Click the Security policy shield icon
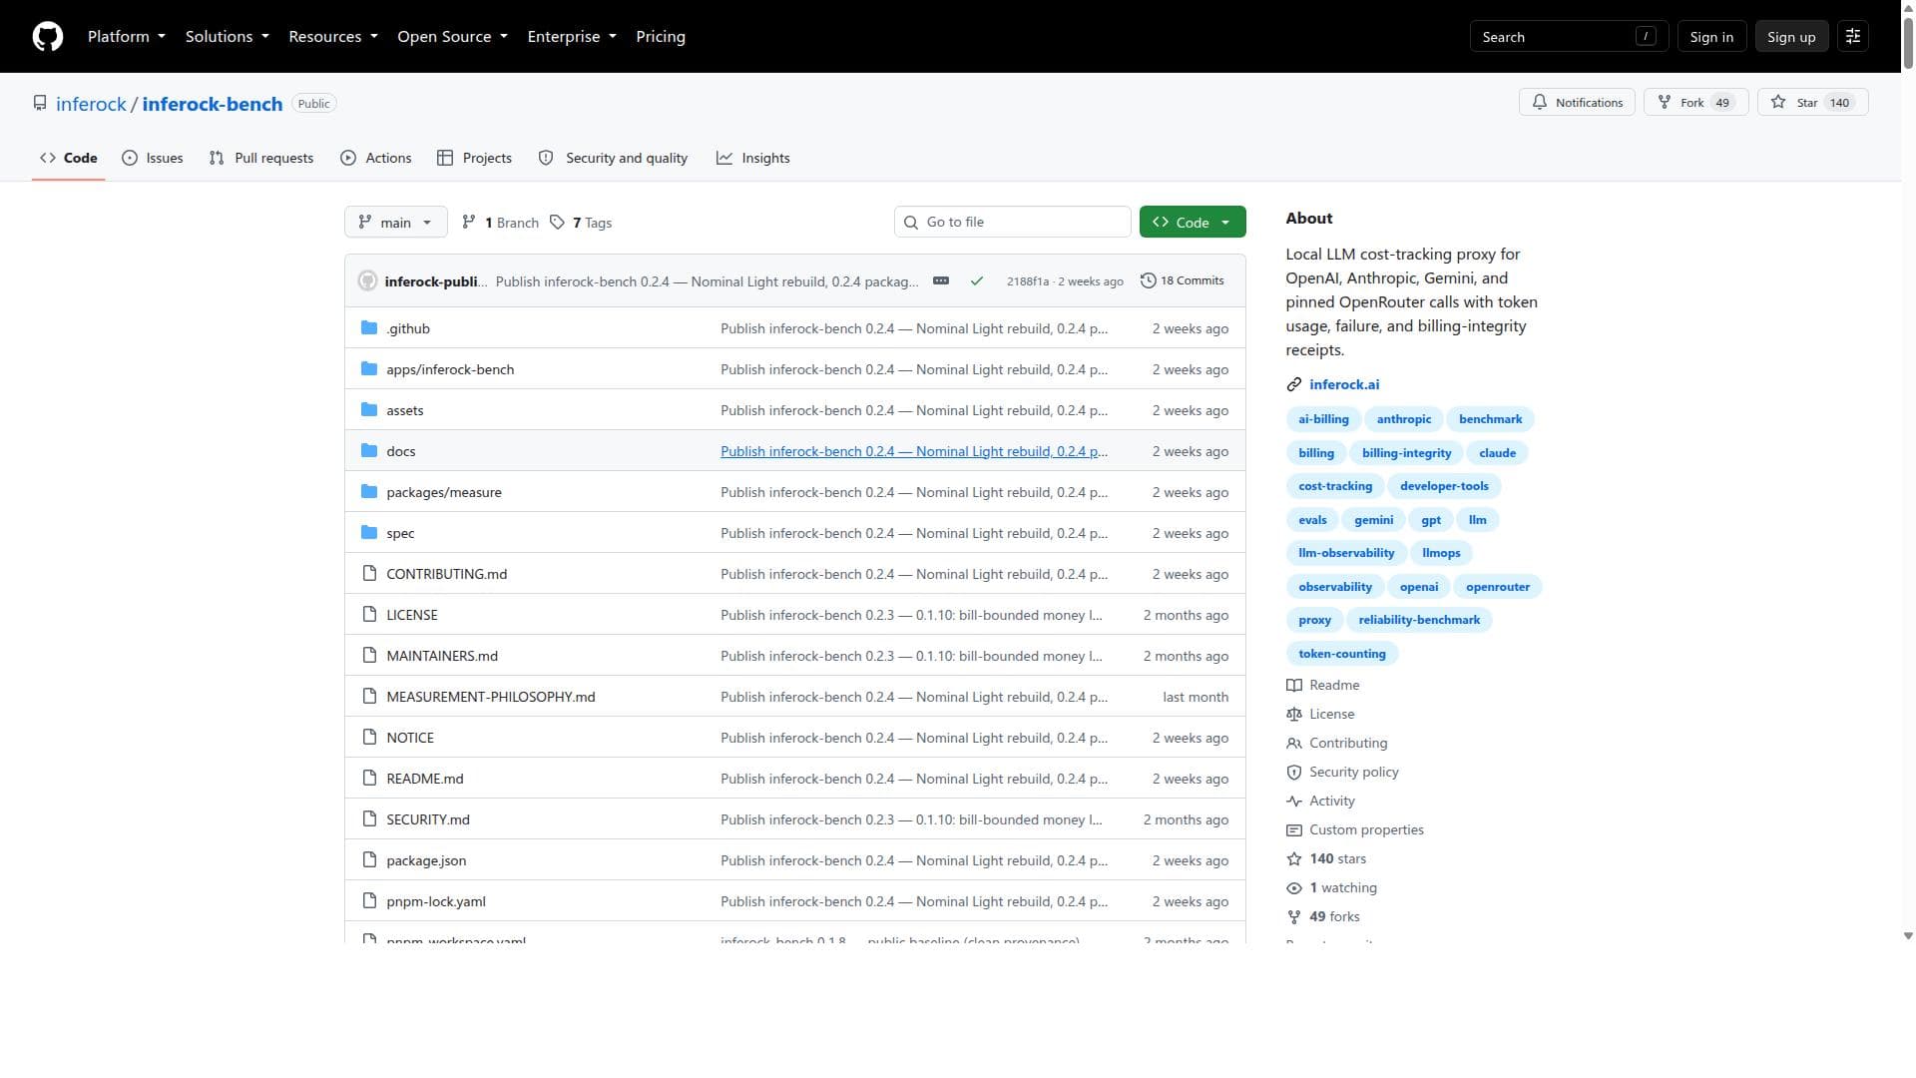This screenshot has width=1916, height=1078. pyautogui.click(x=1294, y=772)
